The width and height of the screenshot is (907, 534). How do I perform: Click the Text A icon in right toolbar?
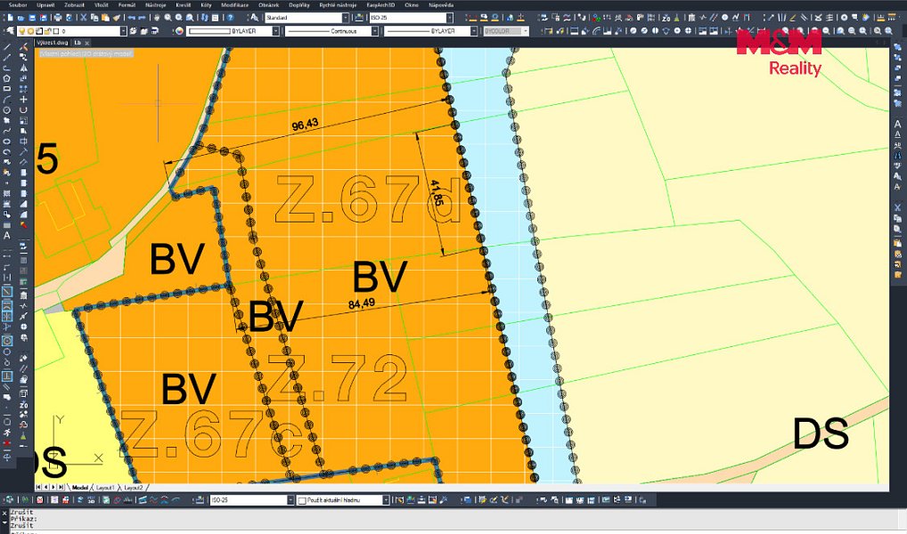point(897,124)
